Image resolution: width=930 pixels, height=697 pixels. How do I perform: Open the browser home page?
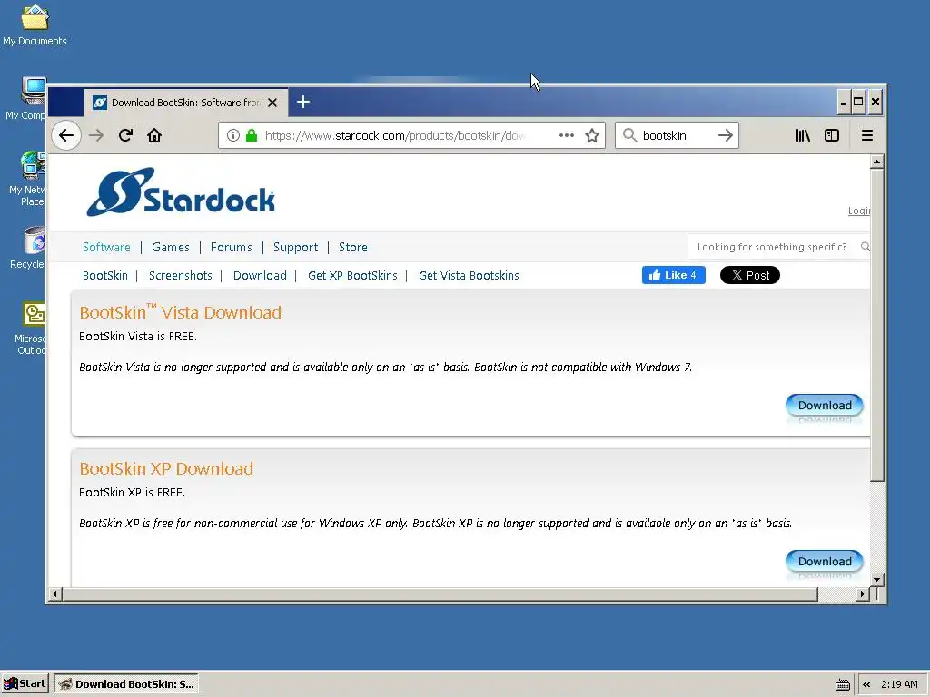pyautogui.click(x=154, y=136)
